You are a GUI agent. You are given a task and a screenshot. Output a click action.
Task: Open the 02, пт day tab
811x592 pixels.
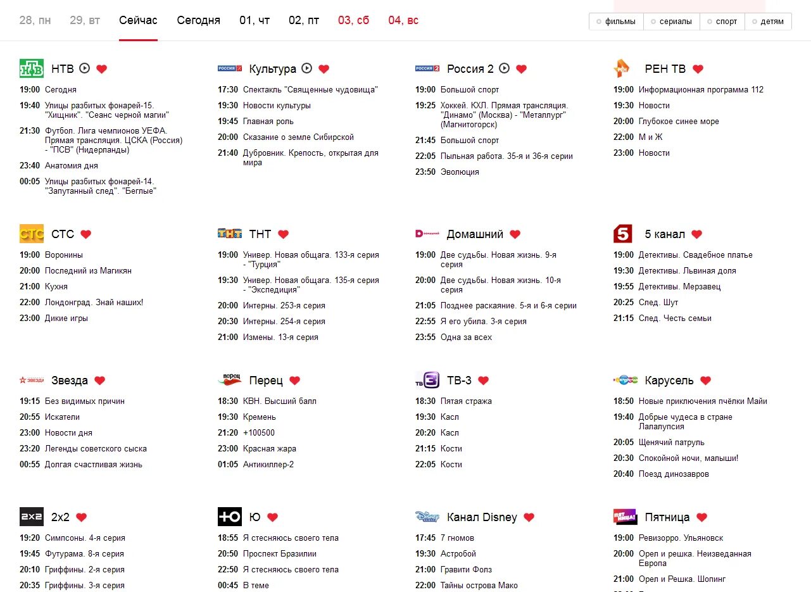click(x=304, y=20)
